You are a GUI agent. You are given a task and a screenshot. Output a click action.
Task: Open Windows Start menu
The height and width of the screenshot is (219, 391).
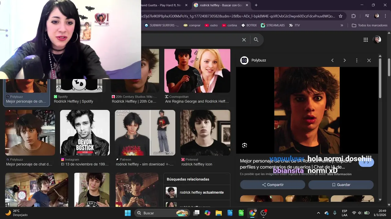[x=128, y=213]
